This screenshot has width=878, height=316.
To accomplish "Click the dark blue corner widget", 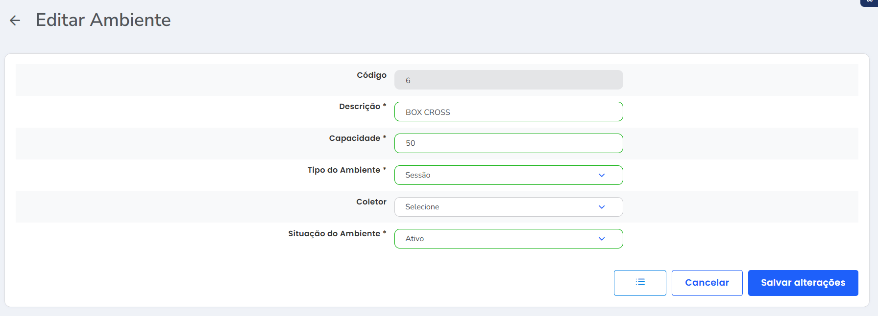I will coord(870,2).
